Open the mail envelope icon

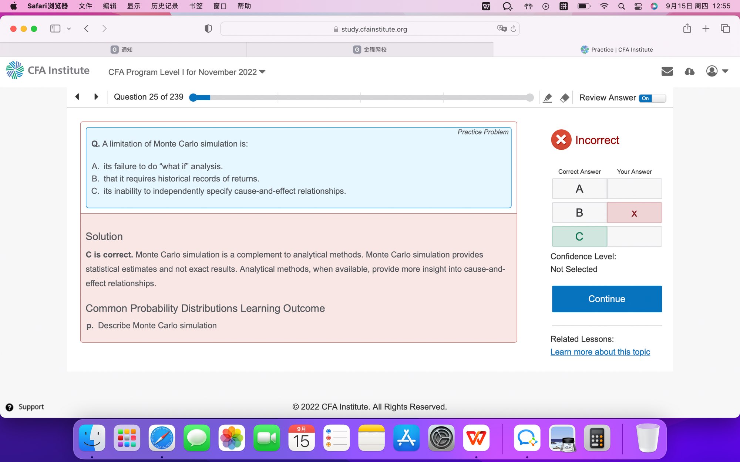(x=667, y=71)
